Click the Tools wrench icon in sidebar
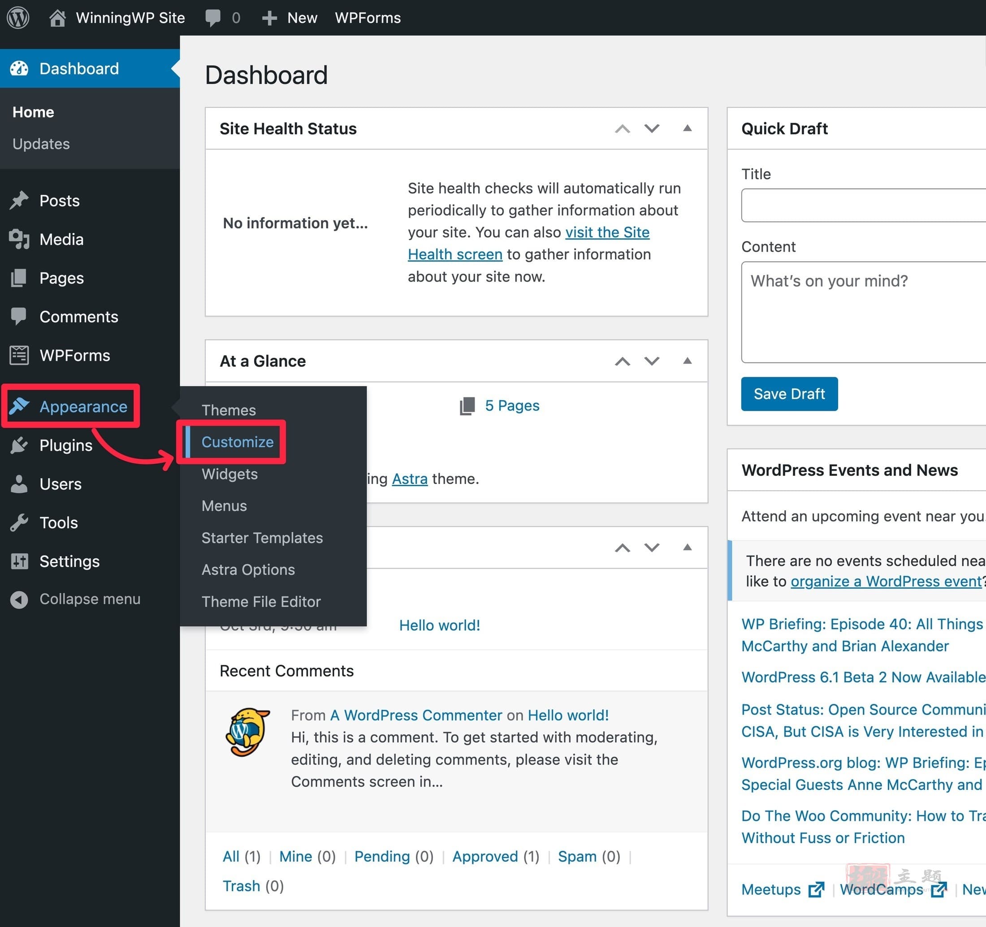The width and height of the screenshot is (986, 927). [19, 522]
